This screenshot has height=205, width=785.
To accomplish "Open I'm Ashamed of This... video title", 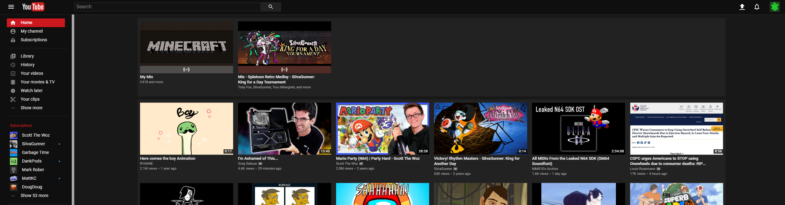I will [x=258, y=159].
